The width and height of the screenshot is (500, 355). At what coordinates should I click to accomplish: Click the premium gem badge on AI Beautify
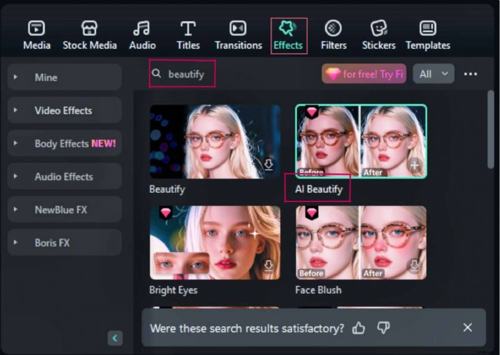click(x=311, y=112)
